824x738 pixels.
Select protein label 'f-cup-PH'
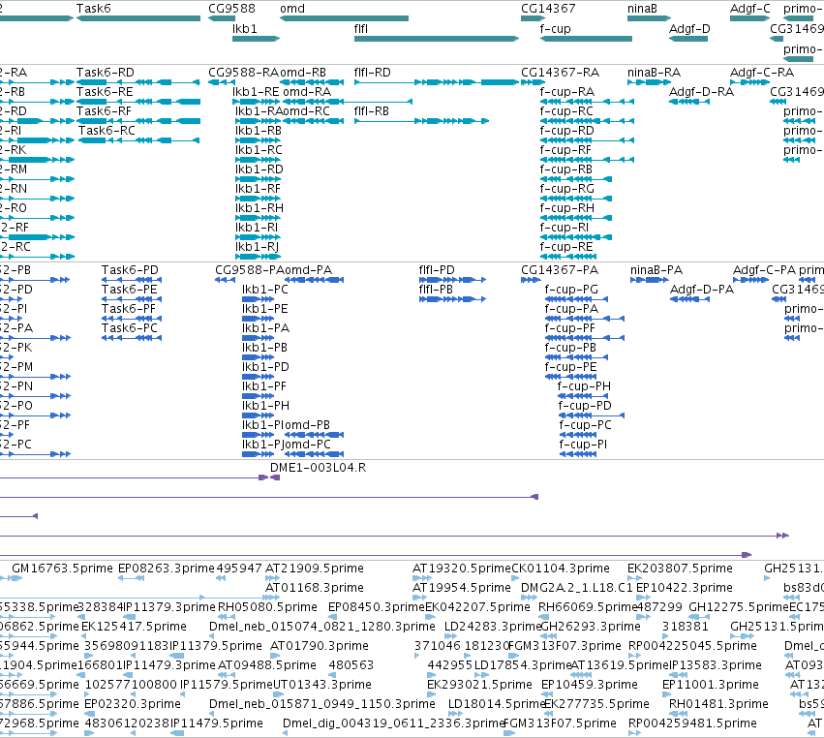[584, 385]
